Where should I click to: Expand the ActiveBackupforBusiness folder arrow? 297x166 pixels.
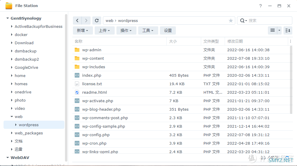pos(12,26)
